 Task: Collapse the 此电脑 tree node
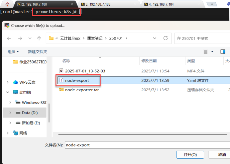(x=8, y=92)
